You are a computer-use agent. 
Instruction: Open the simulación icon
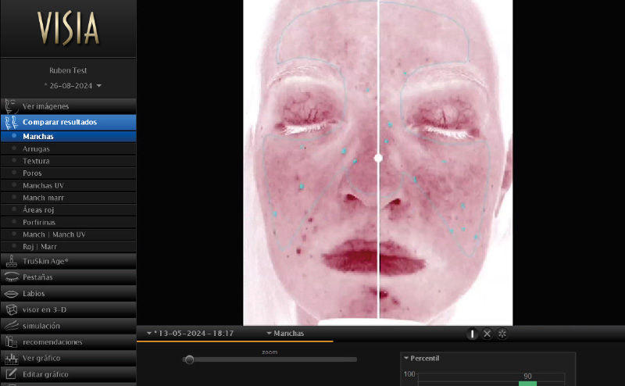tap(11, 326)
